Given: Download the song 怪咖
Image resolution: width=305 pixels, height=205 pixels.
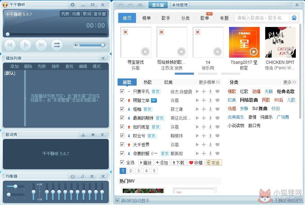Looking at the screenshot, I should coord(210,109).
